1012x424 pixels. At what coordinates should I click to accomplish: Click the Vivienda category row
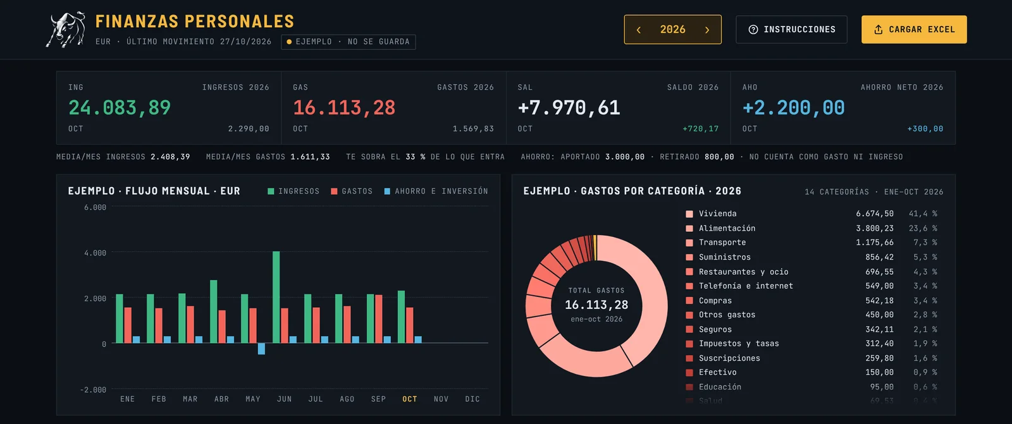tap(811, 214)
